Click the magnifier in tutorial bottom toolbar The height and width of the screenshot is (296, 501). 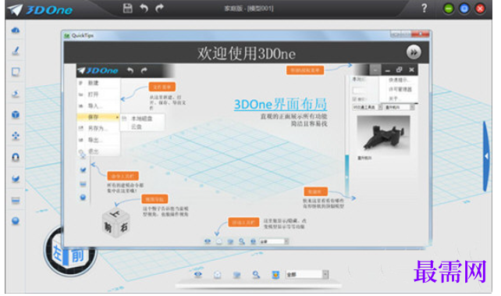click(242, 241)
